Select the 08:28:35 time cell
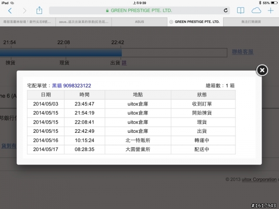Image resolution: width=279 pixels, height=209 pixels. coord(85,149)
